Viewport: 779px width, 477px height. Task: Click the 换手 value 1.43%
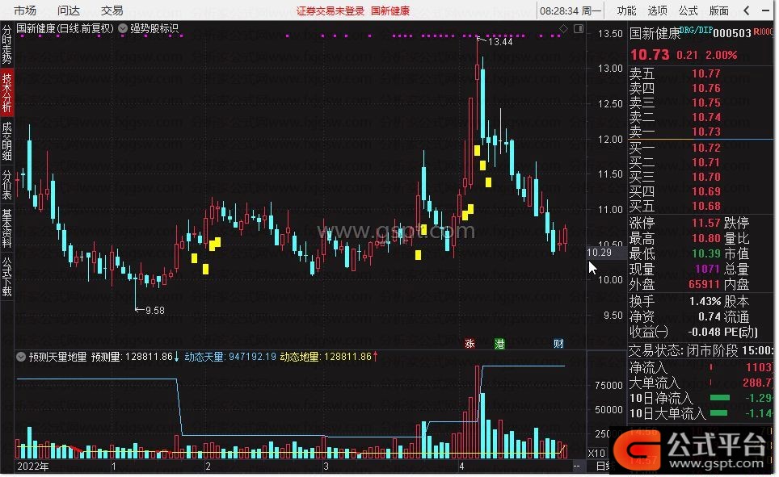(705, 301)
